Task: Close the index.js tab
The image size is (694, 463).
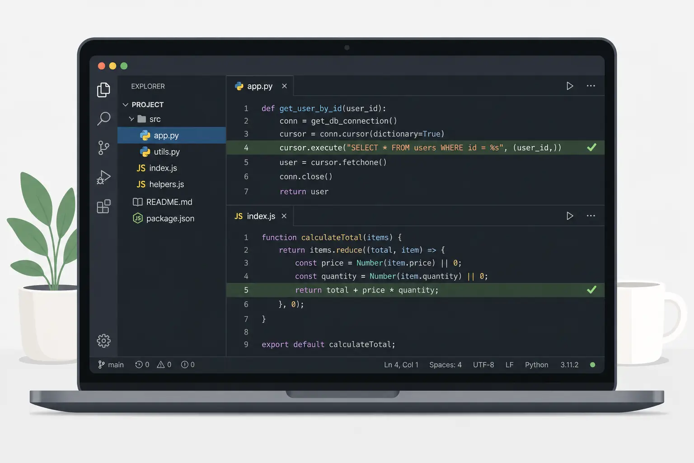Action: (284, 216)
